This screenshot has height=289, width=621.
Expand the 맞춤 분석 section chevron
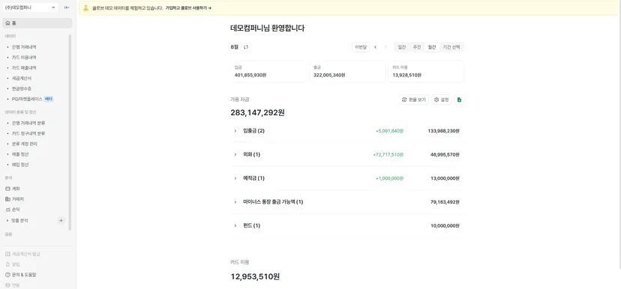[x=7, y=220]
